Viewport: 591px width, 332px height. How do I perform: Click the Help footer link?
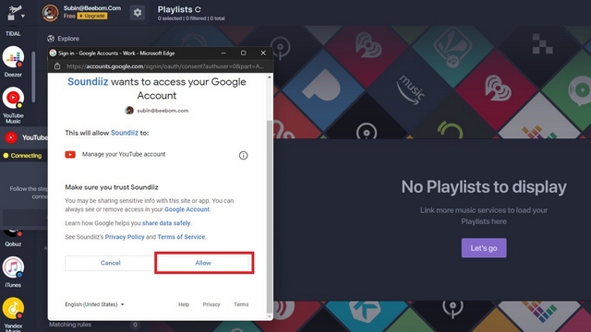pos(184,304)
